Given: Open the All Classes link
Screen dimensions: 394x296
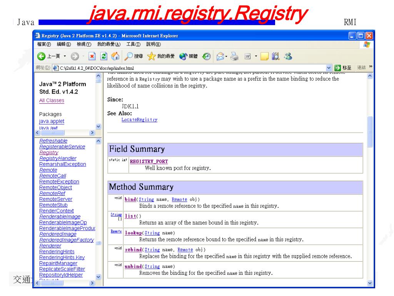Looking at the screenshot, I should pyautogui.click(x=52, y=101).
